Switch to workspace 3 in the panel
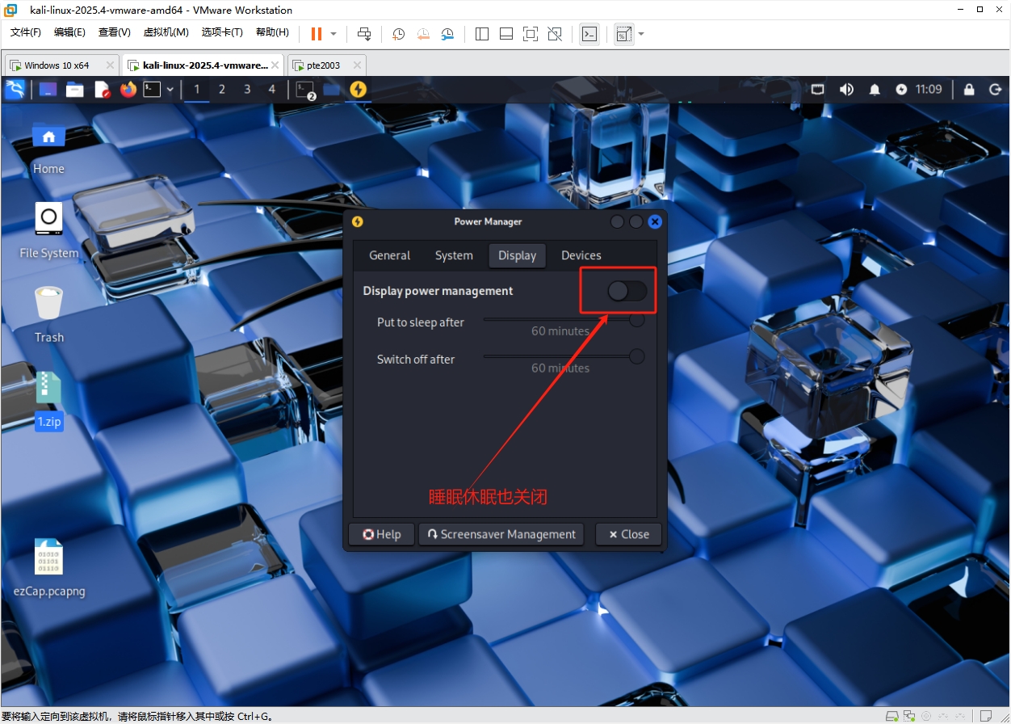The image size is (1011, 724). coord(247,90)
